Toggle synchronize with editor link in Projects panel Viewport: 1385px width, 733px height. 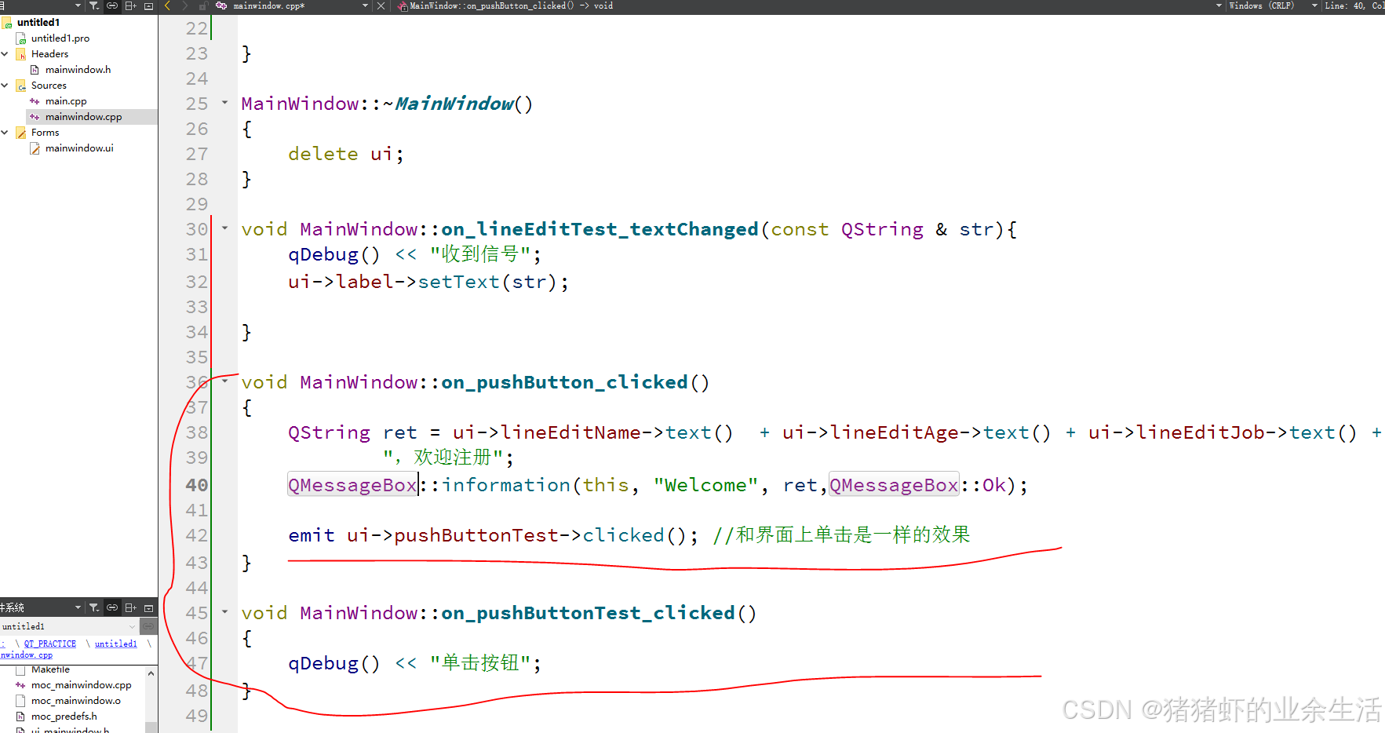[112, 5]
